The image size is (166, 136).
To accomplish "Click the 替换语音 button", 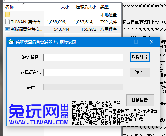I will (x=140, y=100).
